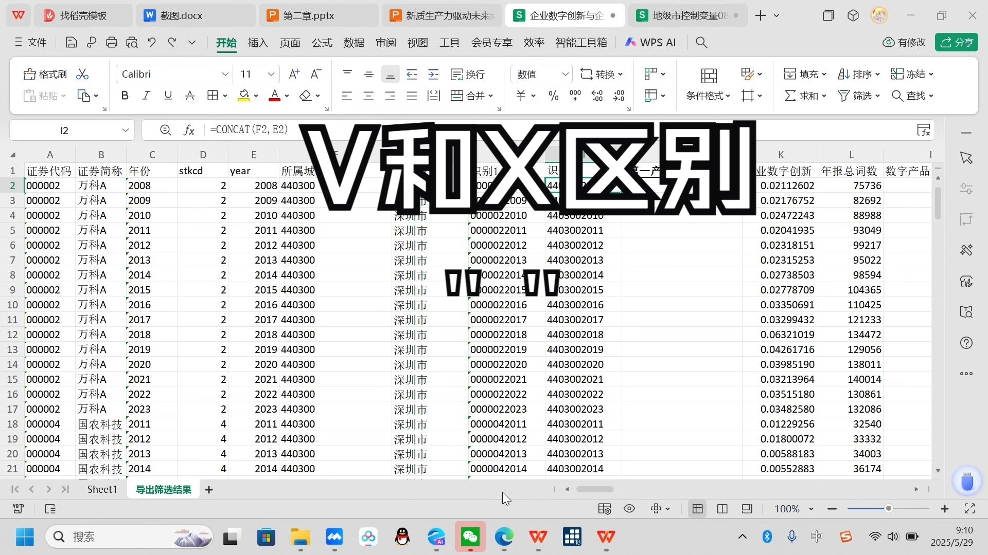Open the 查找 find tool
The image size is (988, 555).
click(x=912, y=96)
